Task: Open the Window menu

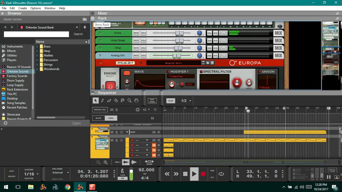Action: [x=50, y=8]
